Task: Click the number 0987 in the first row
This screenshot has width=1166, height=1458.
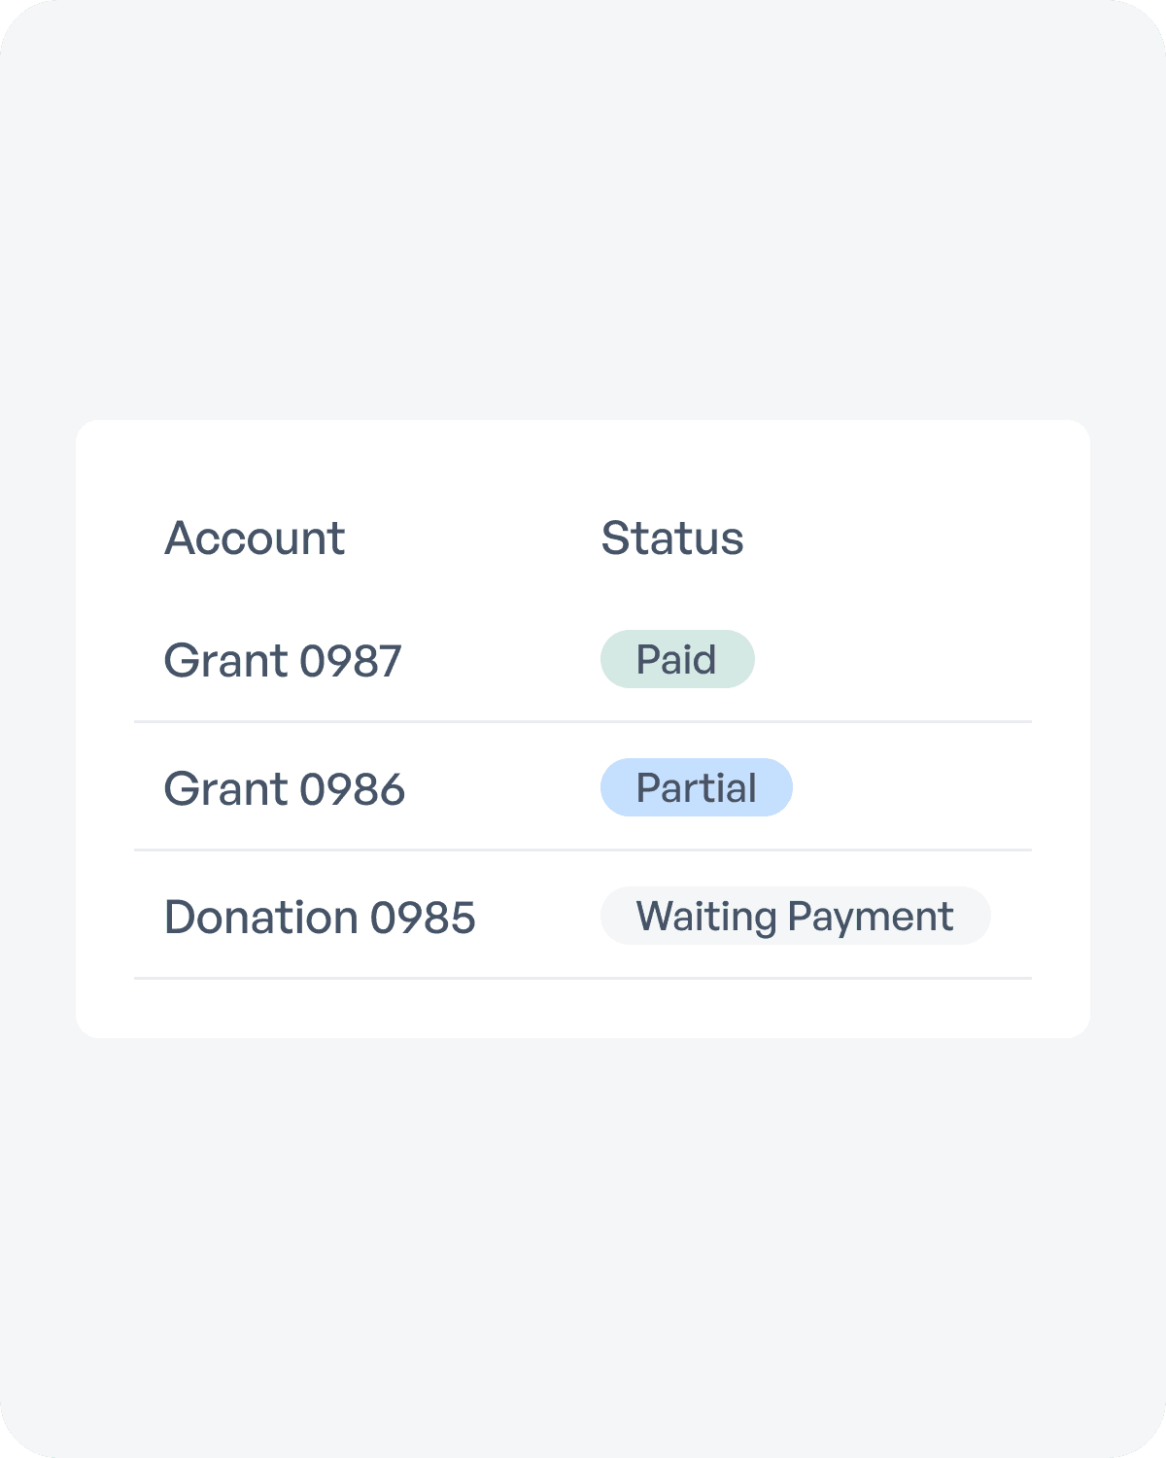Action: pos(351,660)
